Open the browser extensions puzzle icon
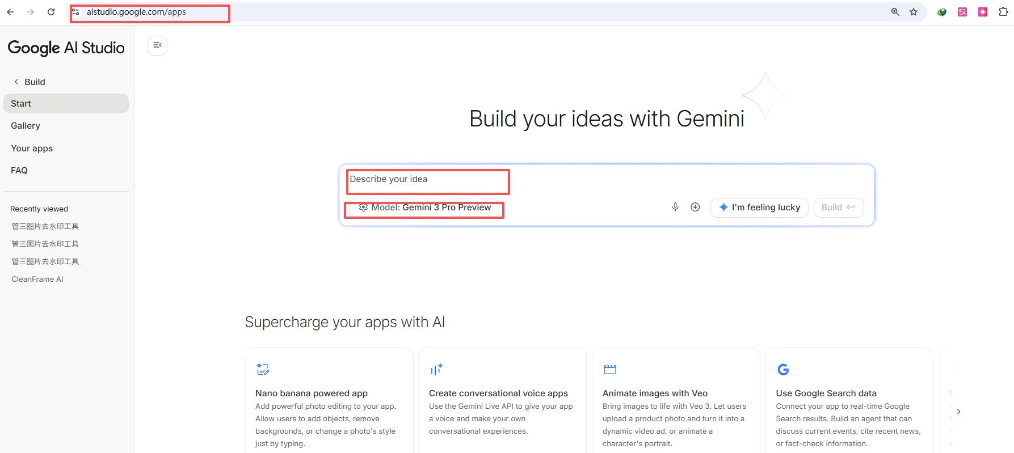 1003,12
